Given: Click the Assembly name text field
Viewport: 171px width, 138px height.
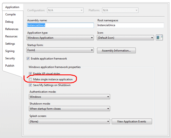Looking at the screenshot, I should 60,25.
